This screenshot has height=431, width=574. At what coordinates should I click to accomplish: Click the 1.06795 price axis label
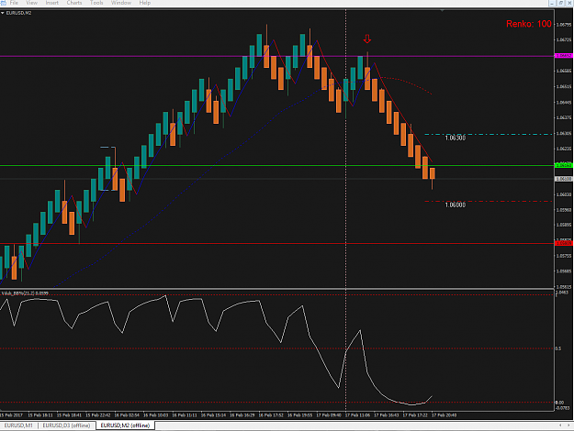click(x=564, y=25)
